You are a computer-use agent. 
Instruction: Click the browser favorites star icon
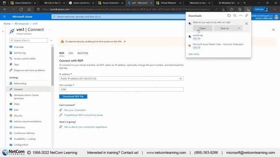click(x=231, y=9)
